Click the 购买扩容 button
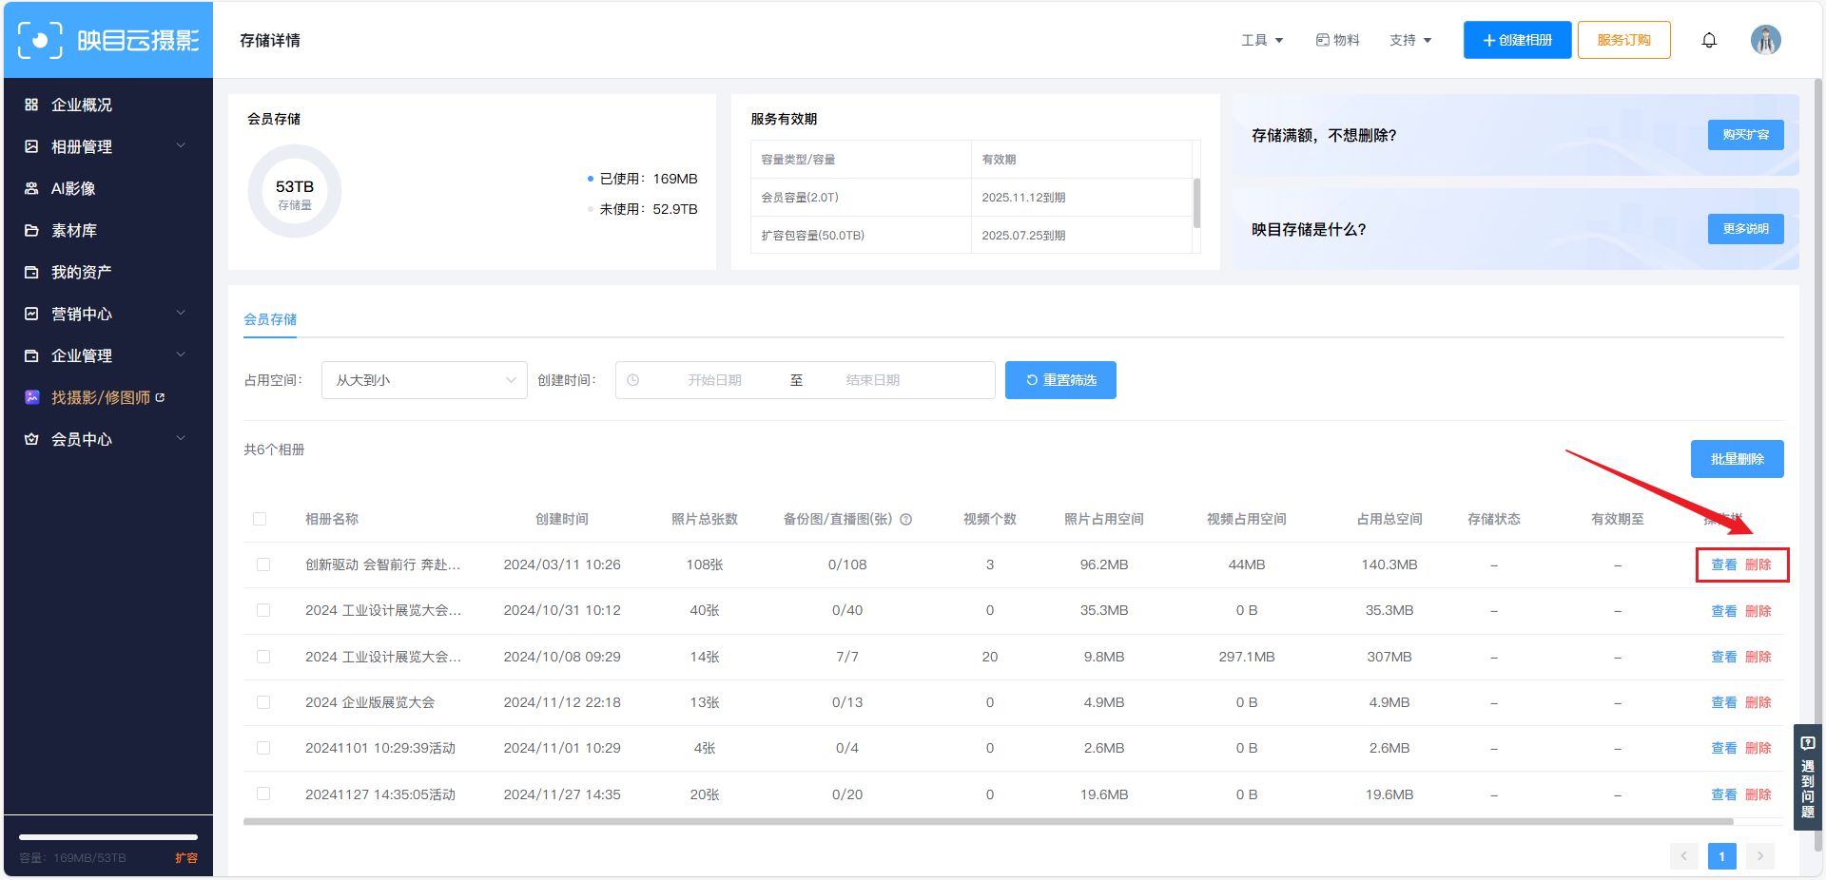 point(1745,135)
